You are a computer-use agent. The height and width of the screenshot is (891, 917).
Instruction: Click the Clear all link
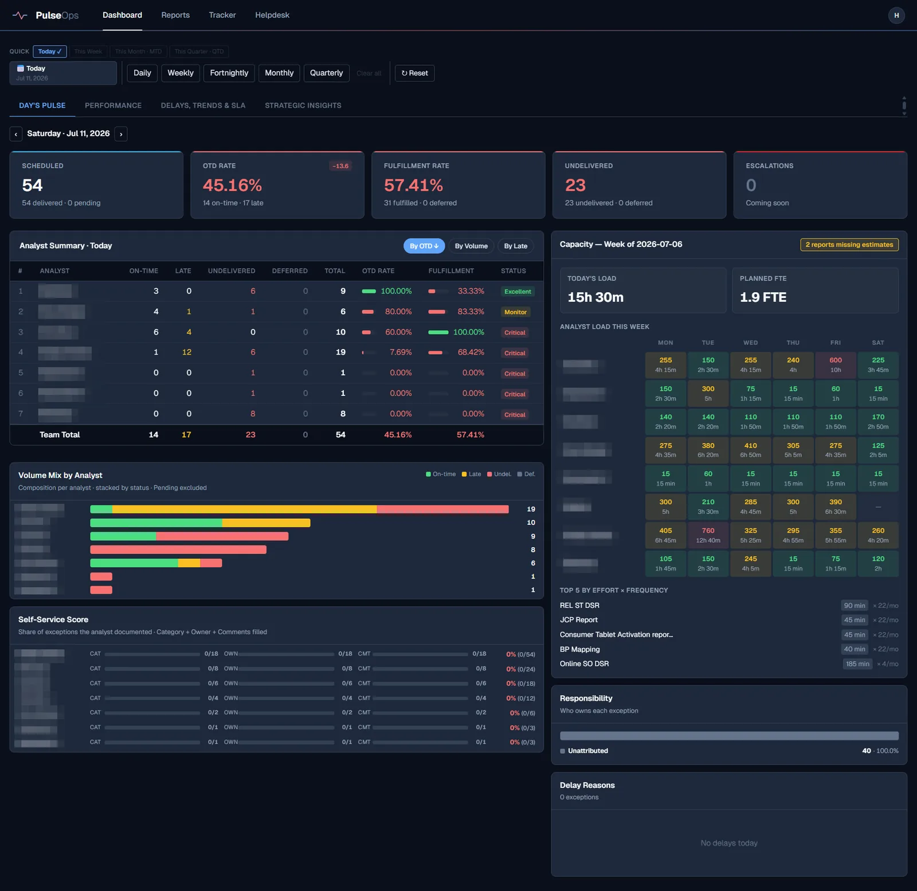369,73
